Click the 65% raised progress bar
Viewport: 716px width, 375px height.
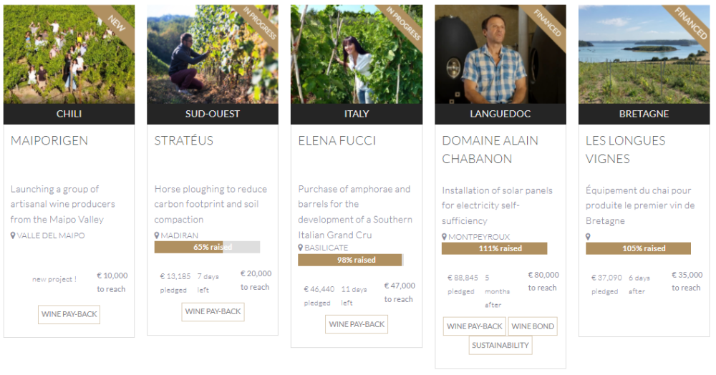pos(207,247)
